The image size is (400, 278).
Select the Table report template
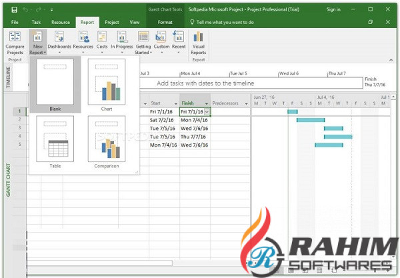55,142
